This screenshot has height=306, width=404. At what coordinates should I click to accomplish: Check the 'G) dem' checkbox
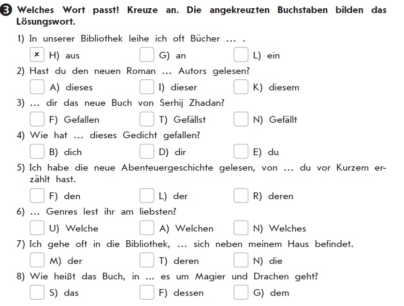point(241,292)
